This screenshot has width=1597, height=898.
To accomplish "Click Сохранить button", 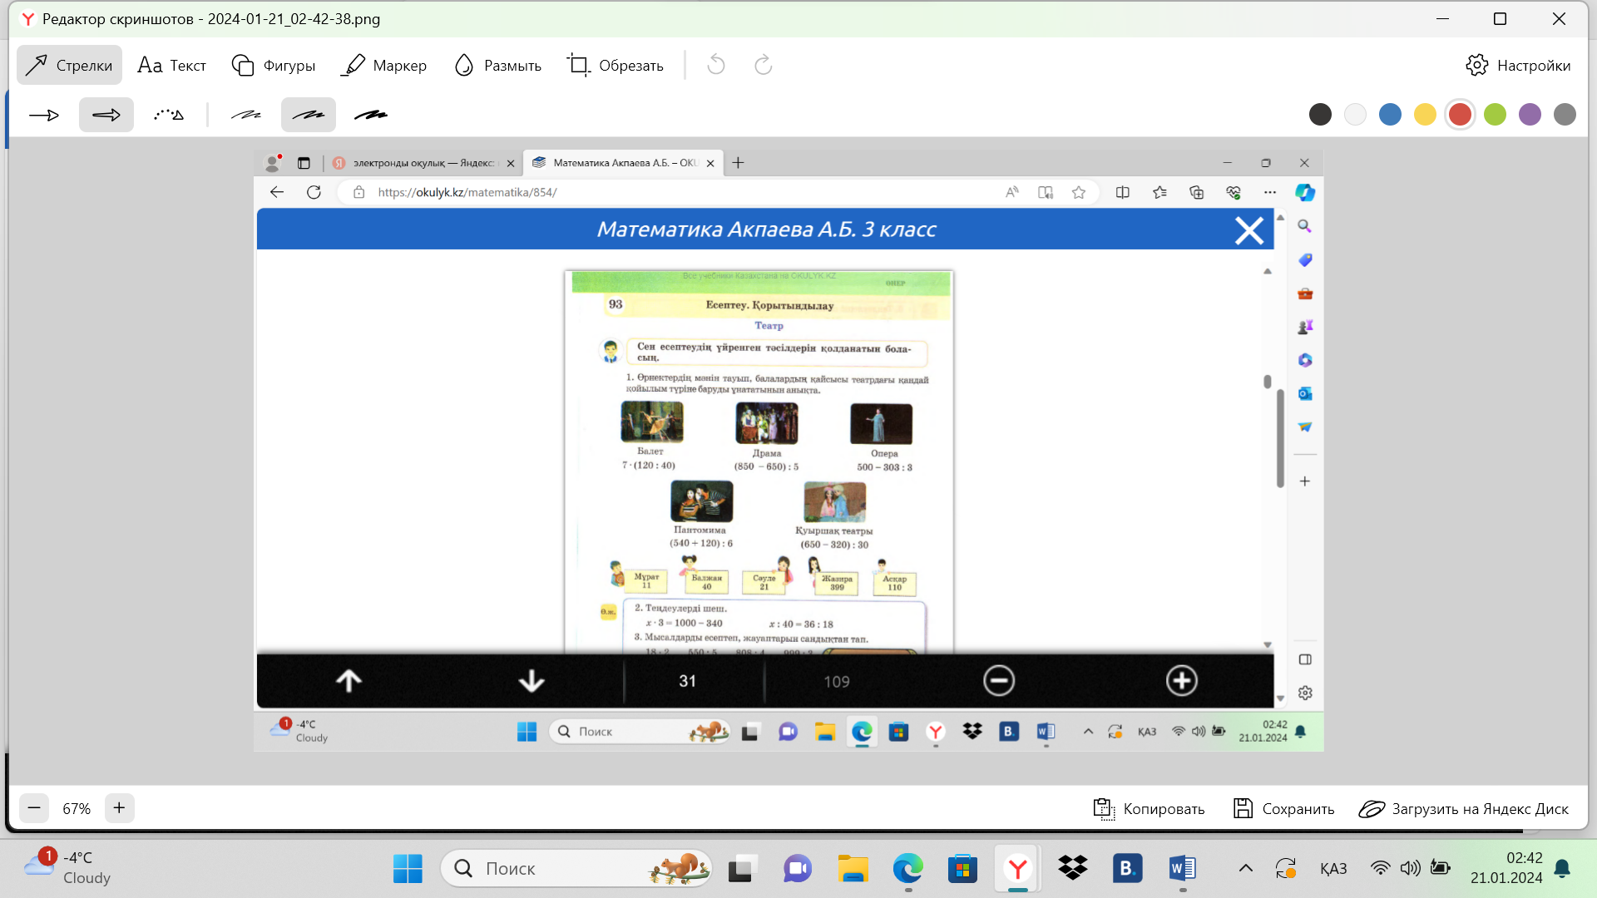I will [1283, 808].
